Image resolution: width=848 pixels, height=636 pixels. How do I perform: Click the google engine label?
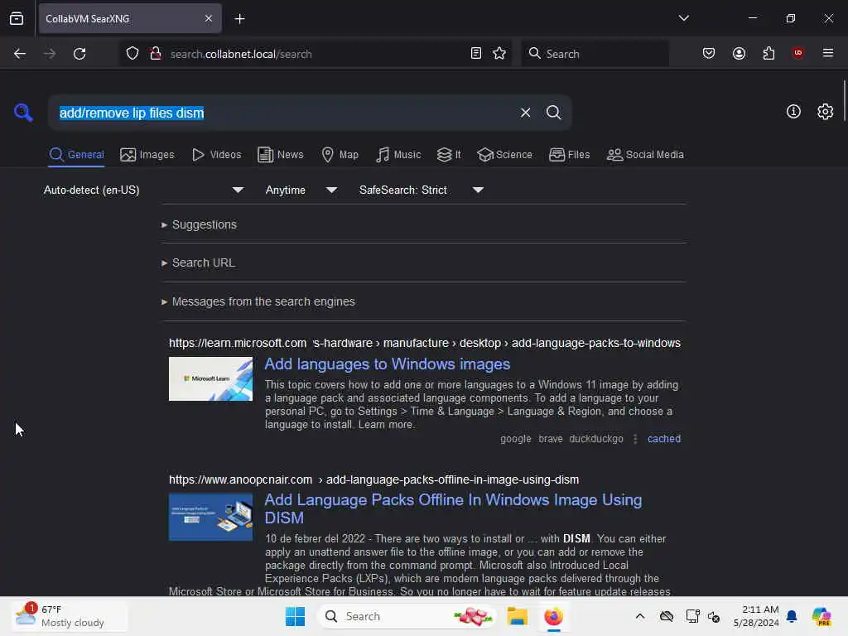(515, 439)
